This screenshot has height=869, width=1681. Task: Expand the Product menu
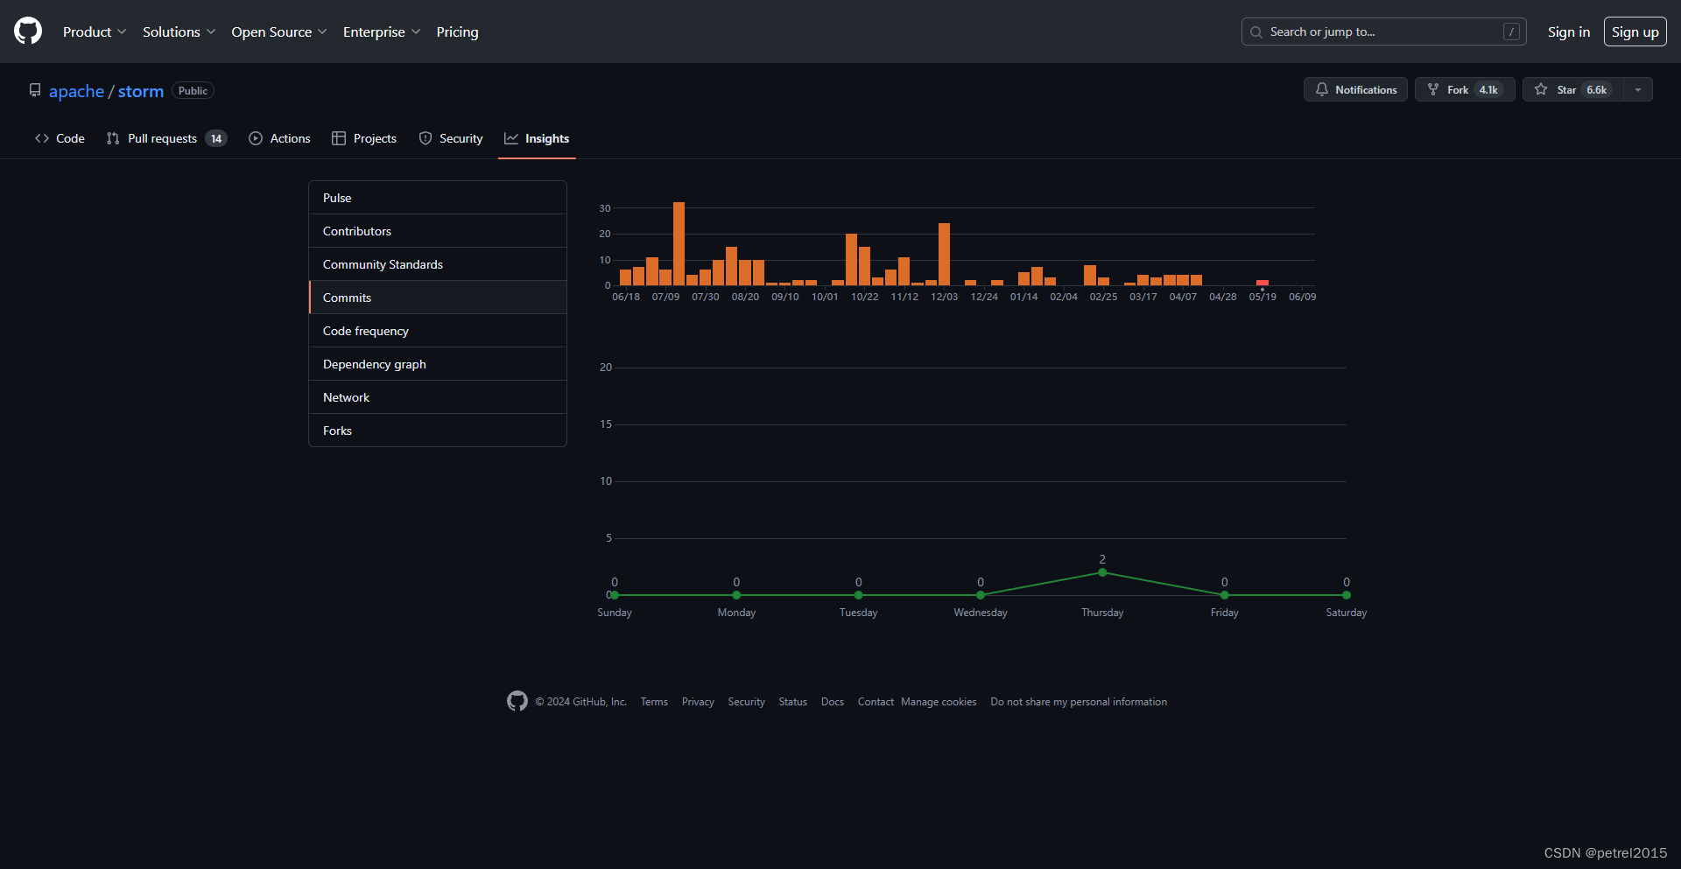pyautogui.click(x=95, y=32)
